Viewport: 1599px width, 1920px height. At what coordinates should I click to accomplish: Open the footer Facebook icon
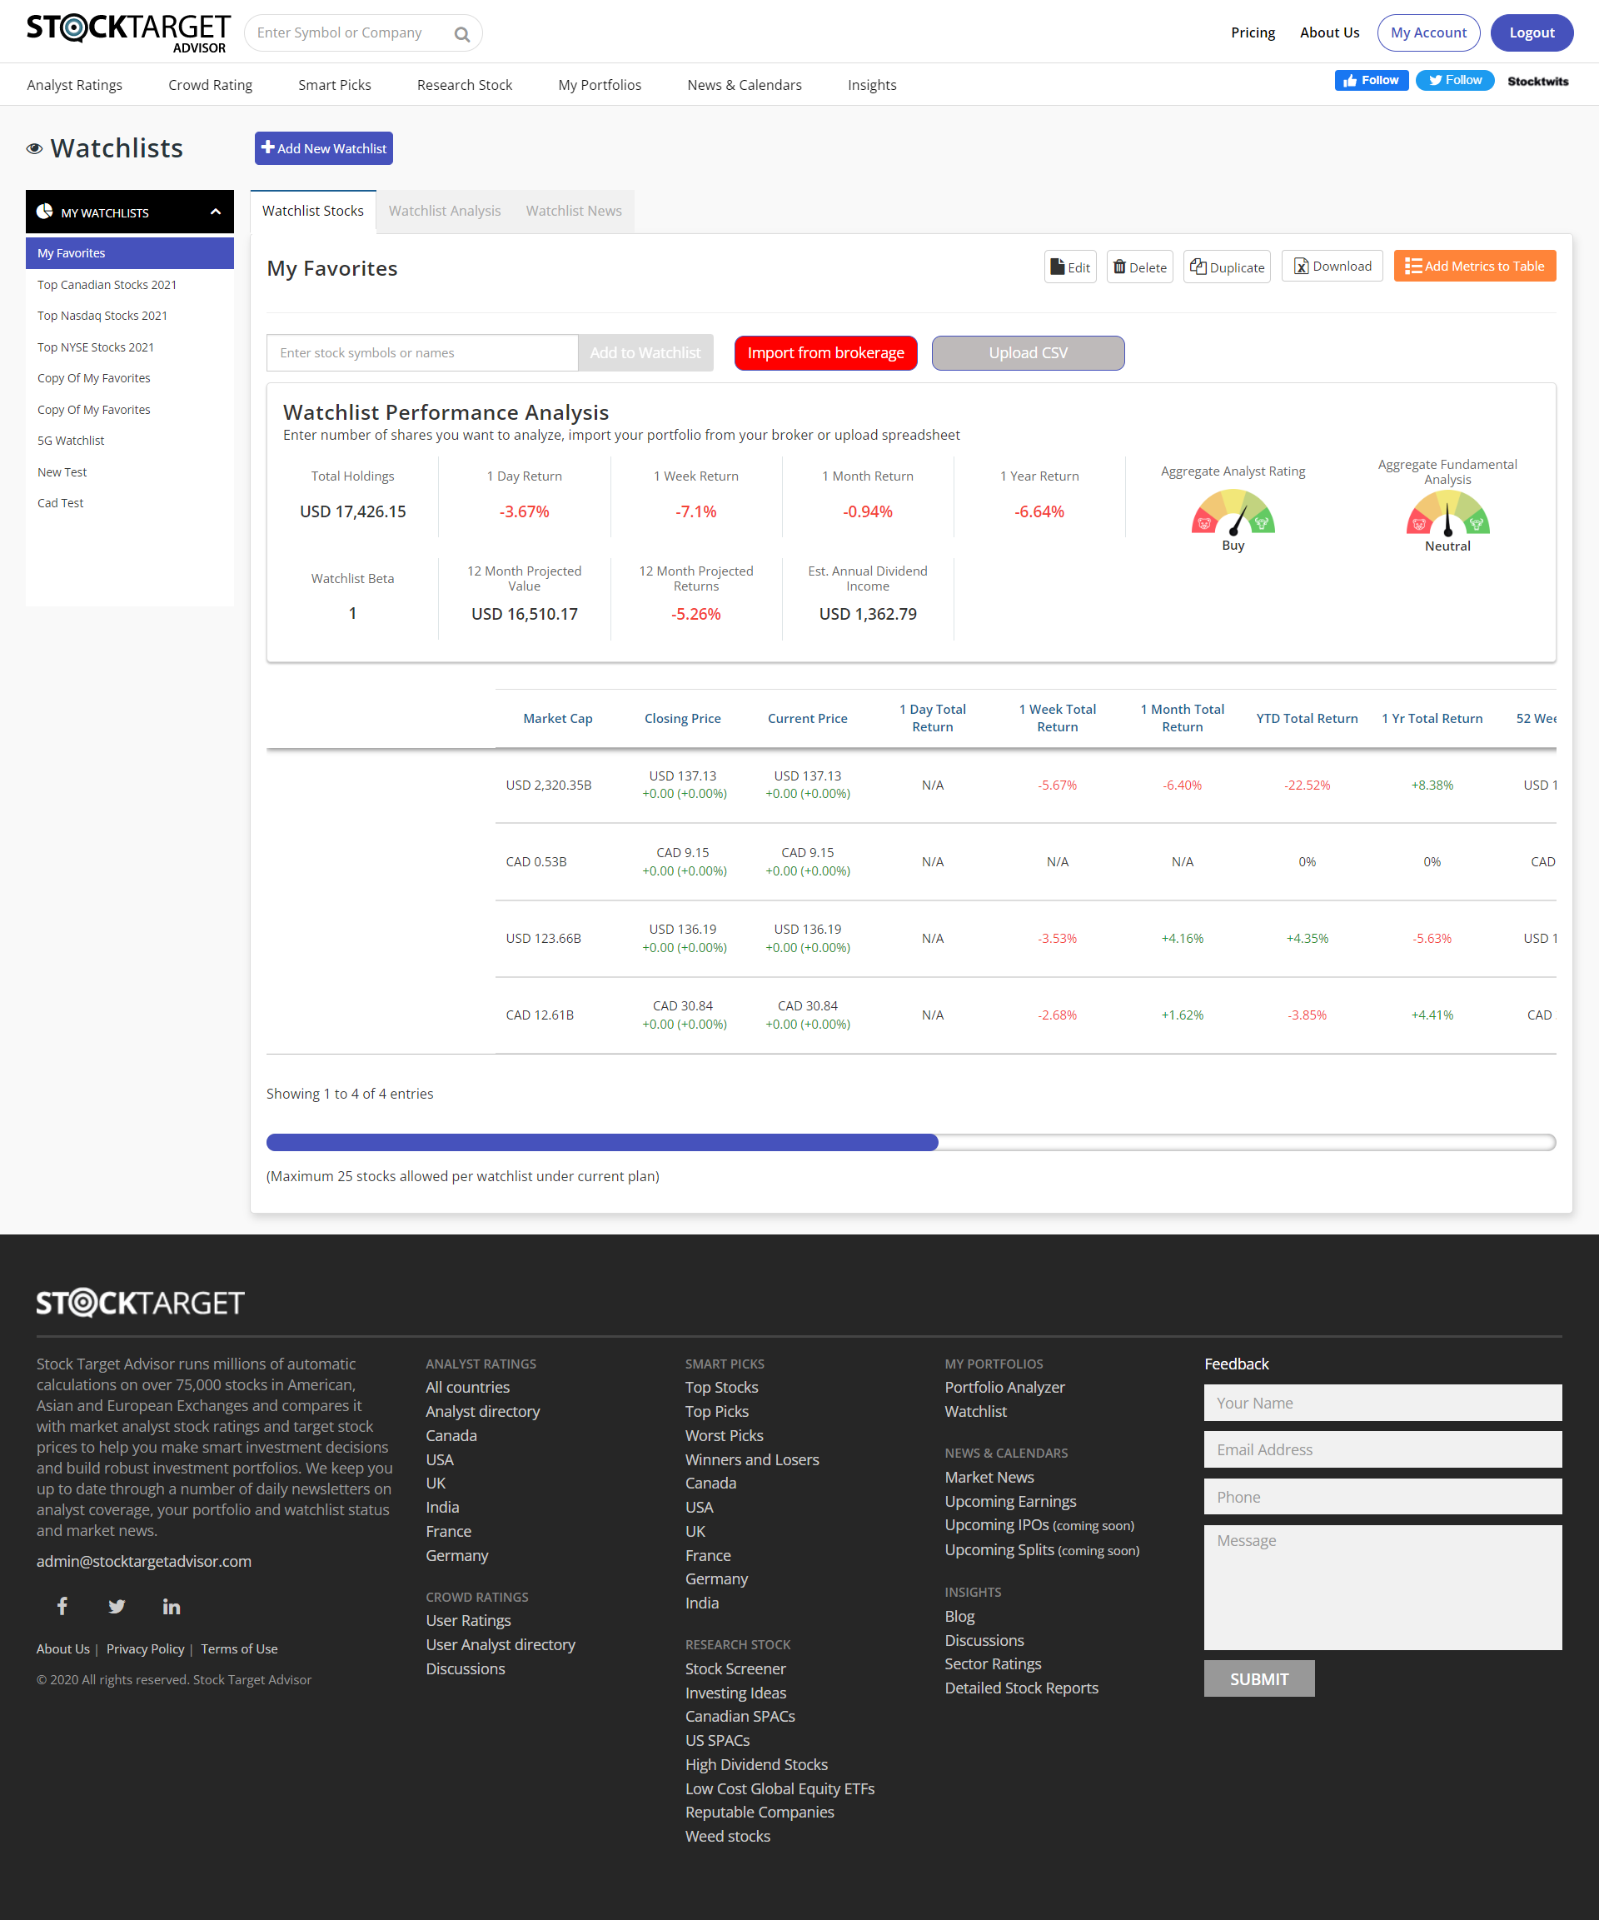62,1607
